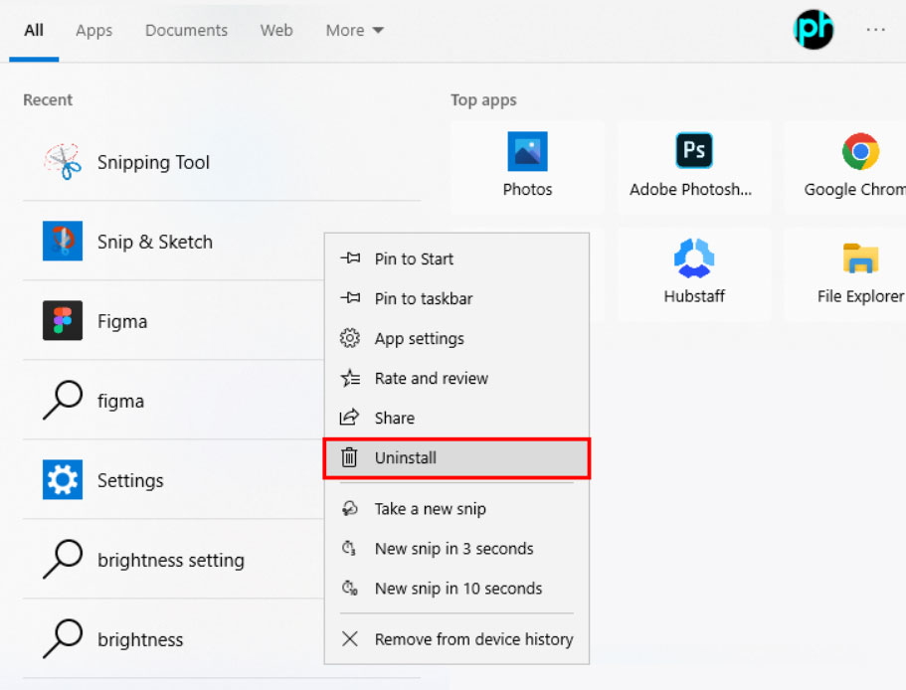Open the Snipping Tool scissors icon
Image resolution: width=906 pixels, height=690 pixels.
point(63,162)
